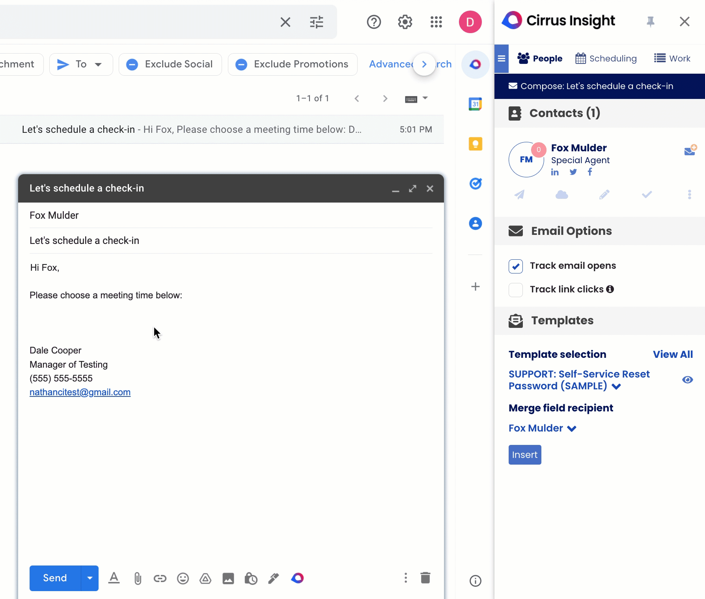705x599 pixels.
Task: Click the paper plane icon under Fox Mulder
Action: pos(519,194)
